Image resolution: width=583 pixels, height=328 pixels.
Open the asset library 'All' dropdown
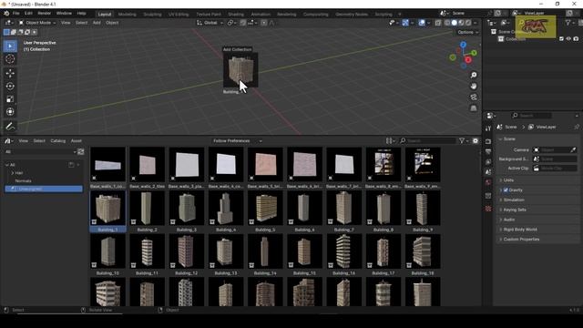point(40,152)
